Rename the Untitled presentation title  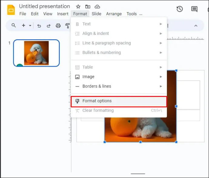(x=45, y=6)
